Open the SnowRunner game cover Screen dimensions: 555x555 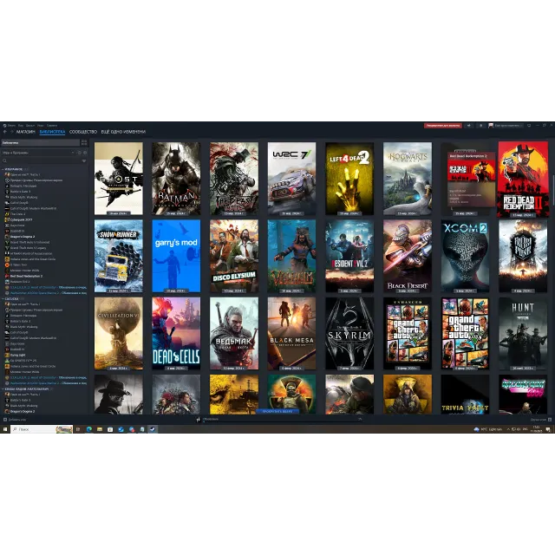pyautogui.click(x=119, y=256)
